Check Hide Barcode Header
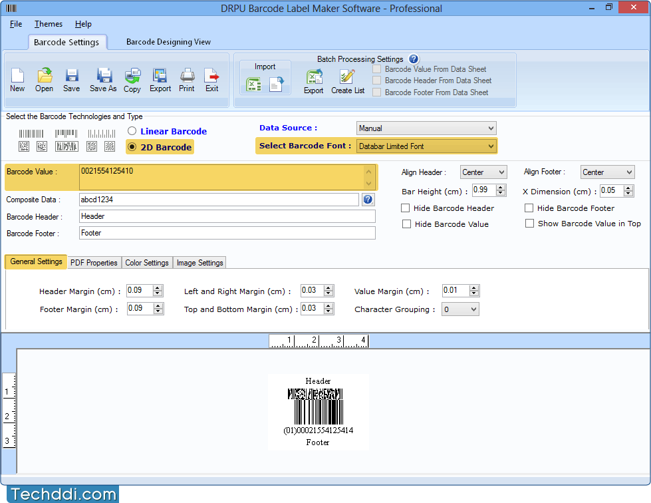This screenshot has height=503, width=651. coord(405,208)
